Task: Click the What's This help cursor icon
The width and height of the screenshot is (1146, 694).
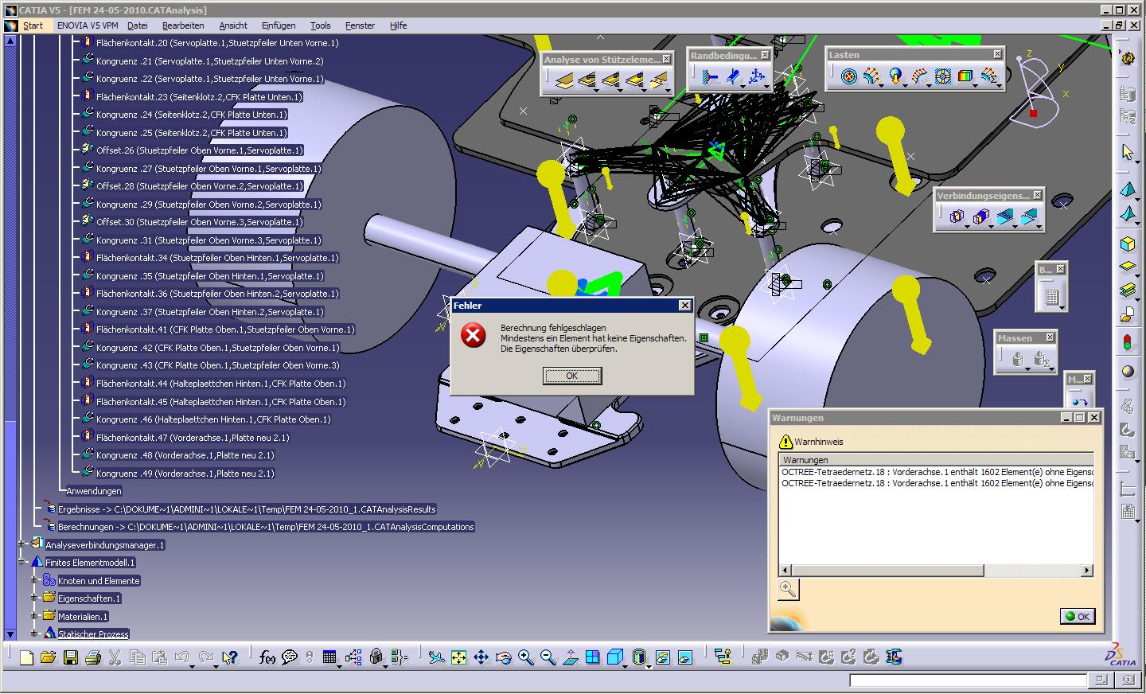Action: point(230,657)
